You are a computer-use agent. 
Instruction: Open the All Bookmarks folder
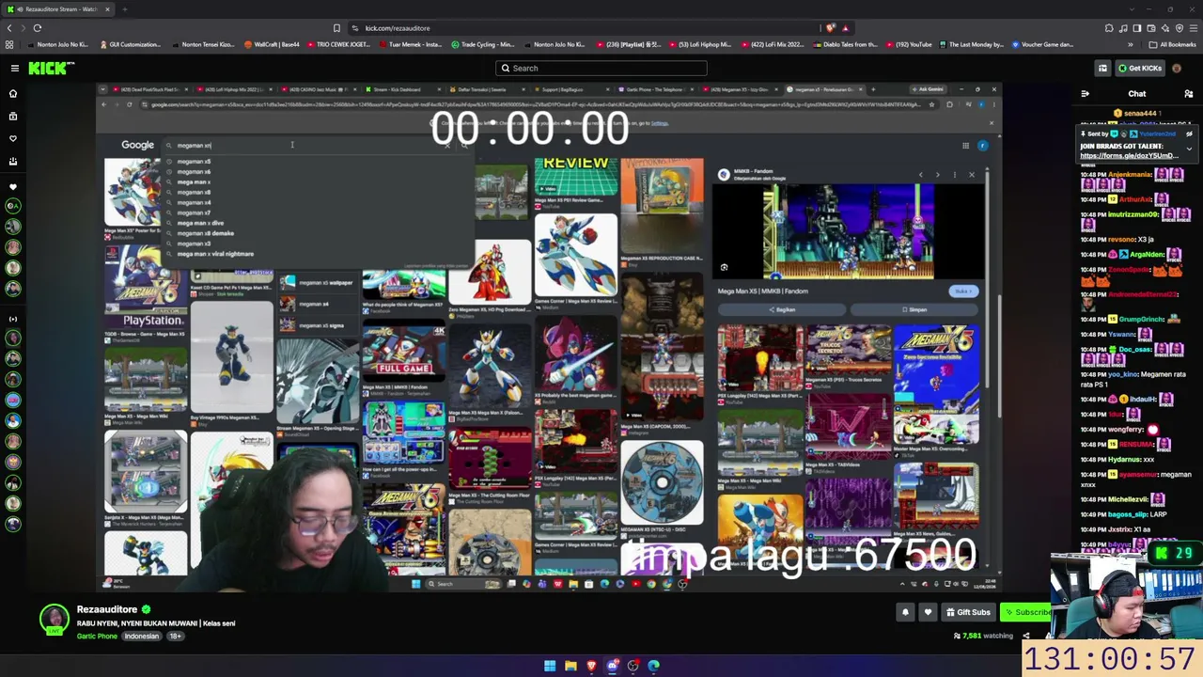pos(1173,44)
